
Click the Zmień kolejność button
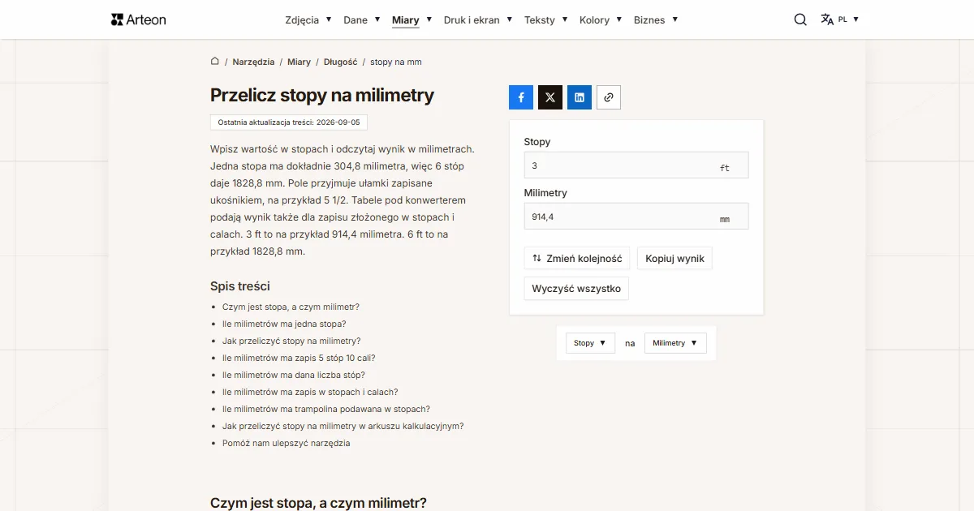[x=577, y=259]
